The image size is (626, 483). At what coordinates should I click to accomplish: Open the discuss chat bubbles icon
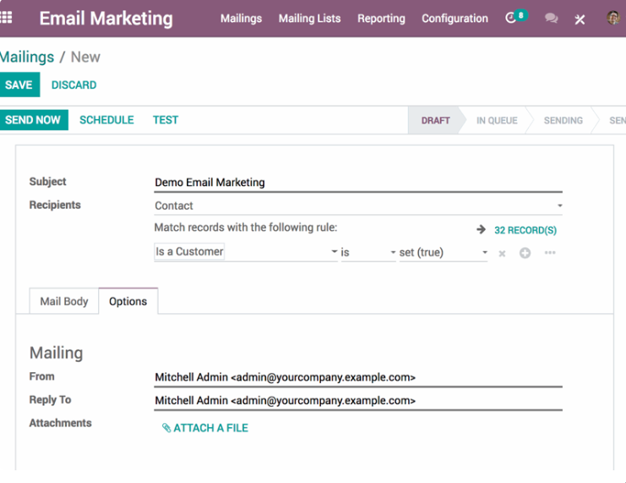point(552,19)
